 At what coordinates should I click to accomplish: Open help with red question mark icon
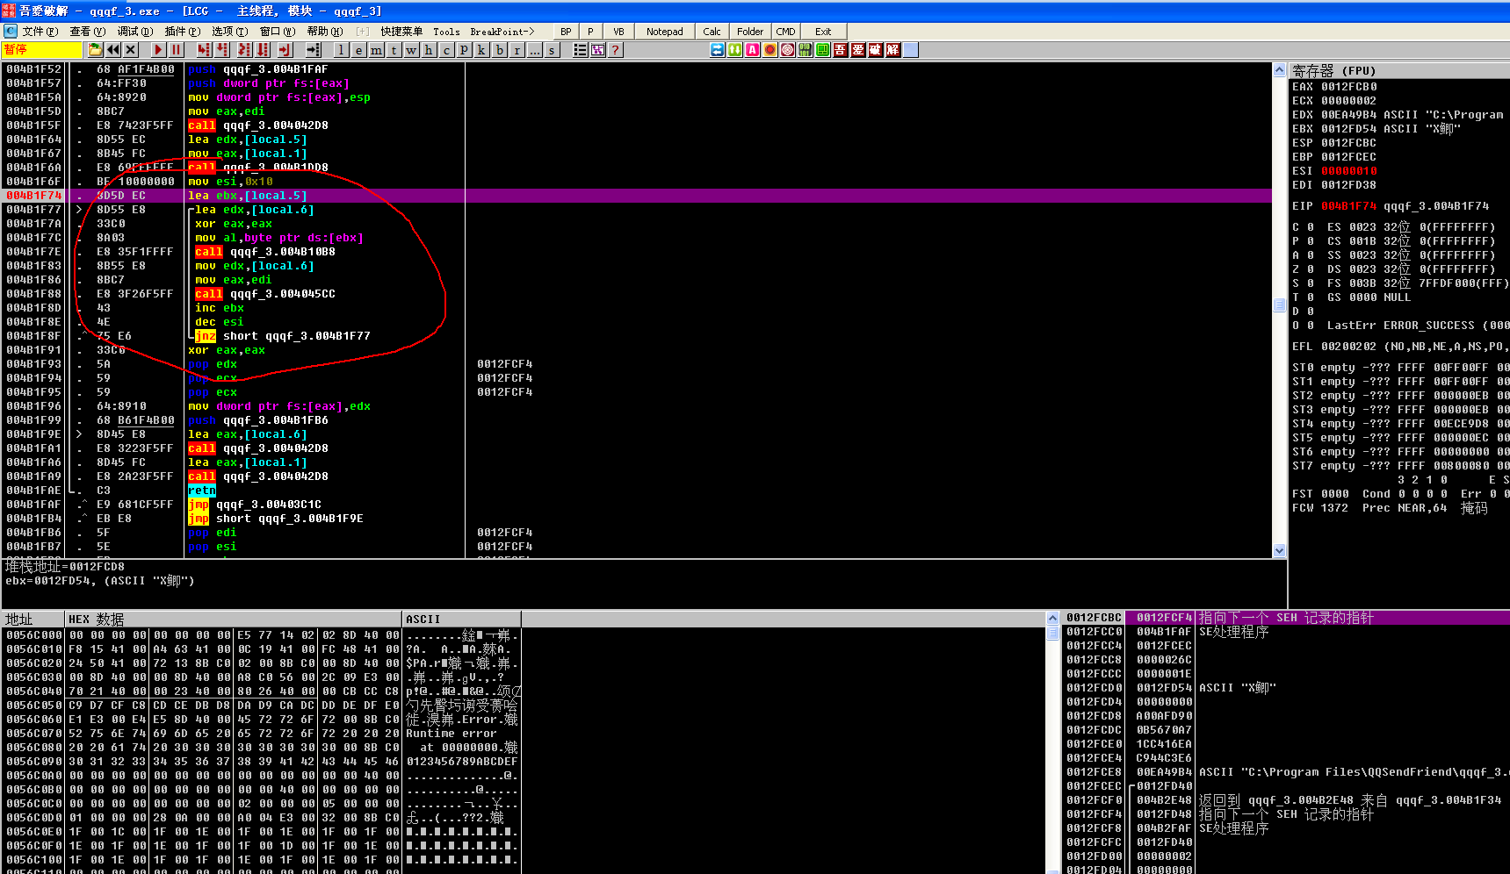[x=615, y=50]
